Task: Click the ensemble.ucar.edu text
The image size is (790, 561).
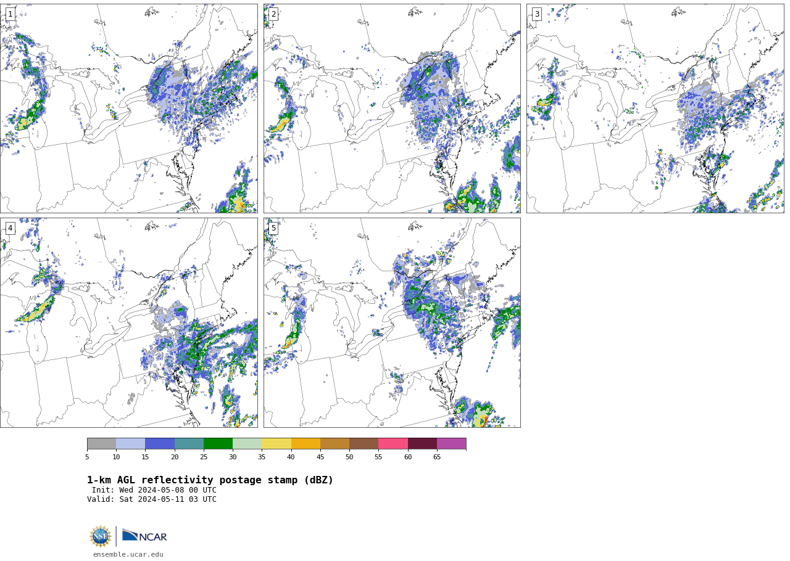Action: pos(128,555)
